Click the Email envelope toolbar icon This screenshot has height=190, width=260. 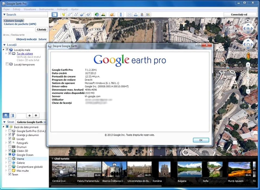(x=129, y=15)
